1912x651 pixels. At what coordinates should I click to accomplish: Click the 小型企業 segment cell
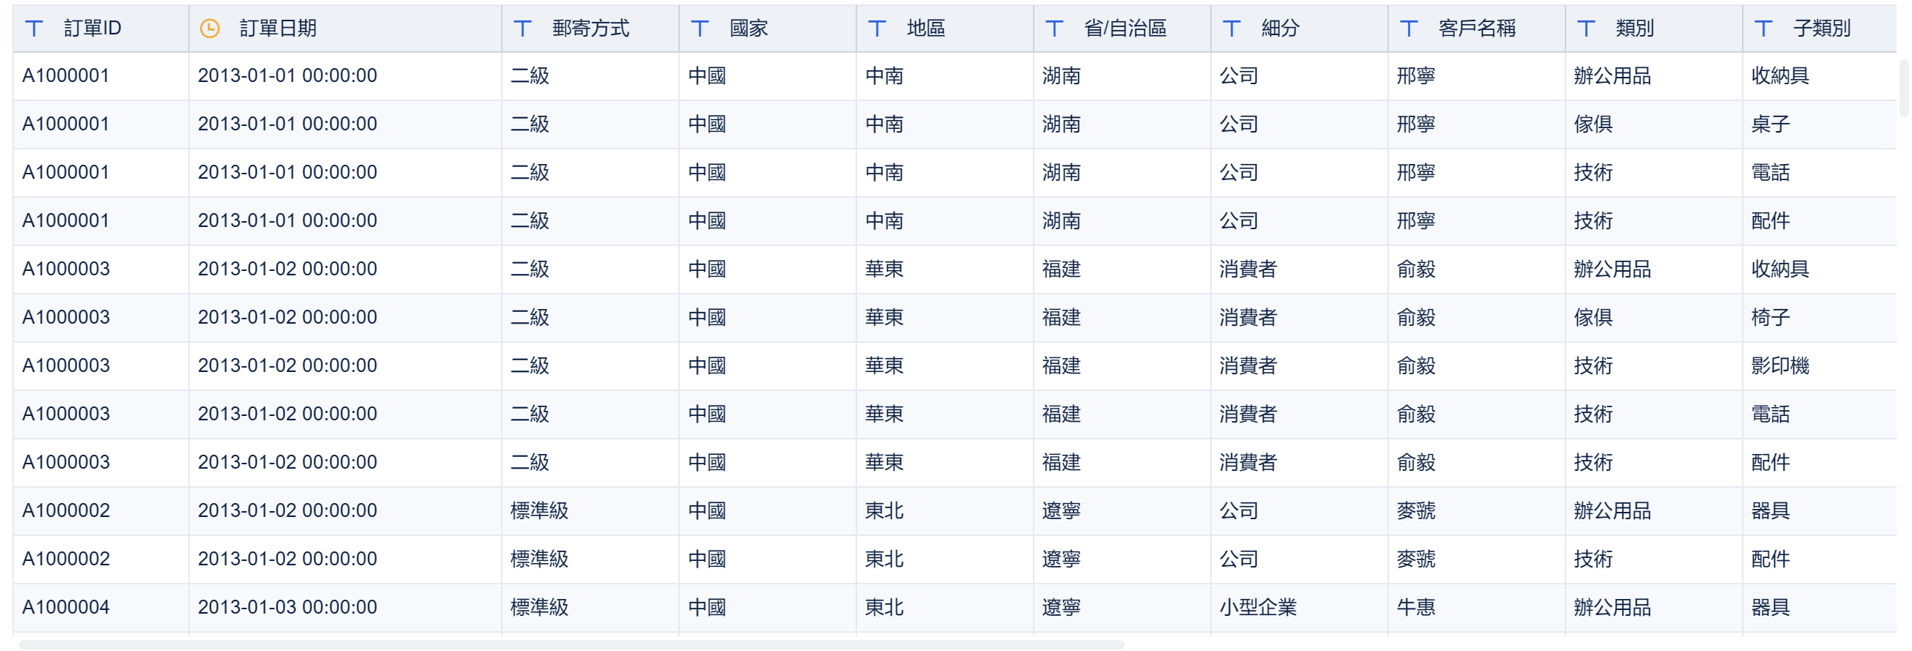(1299, 608)
